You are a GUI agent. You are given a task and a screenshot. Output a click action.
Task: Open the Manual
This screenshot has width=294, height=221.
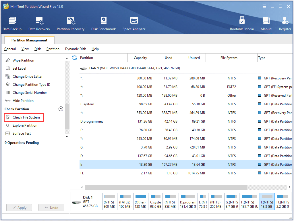click(266, 24)
